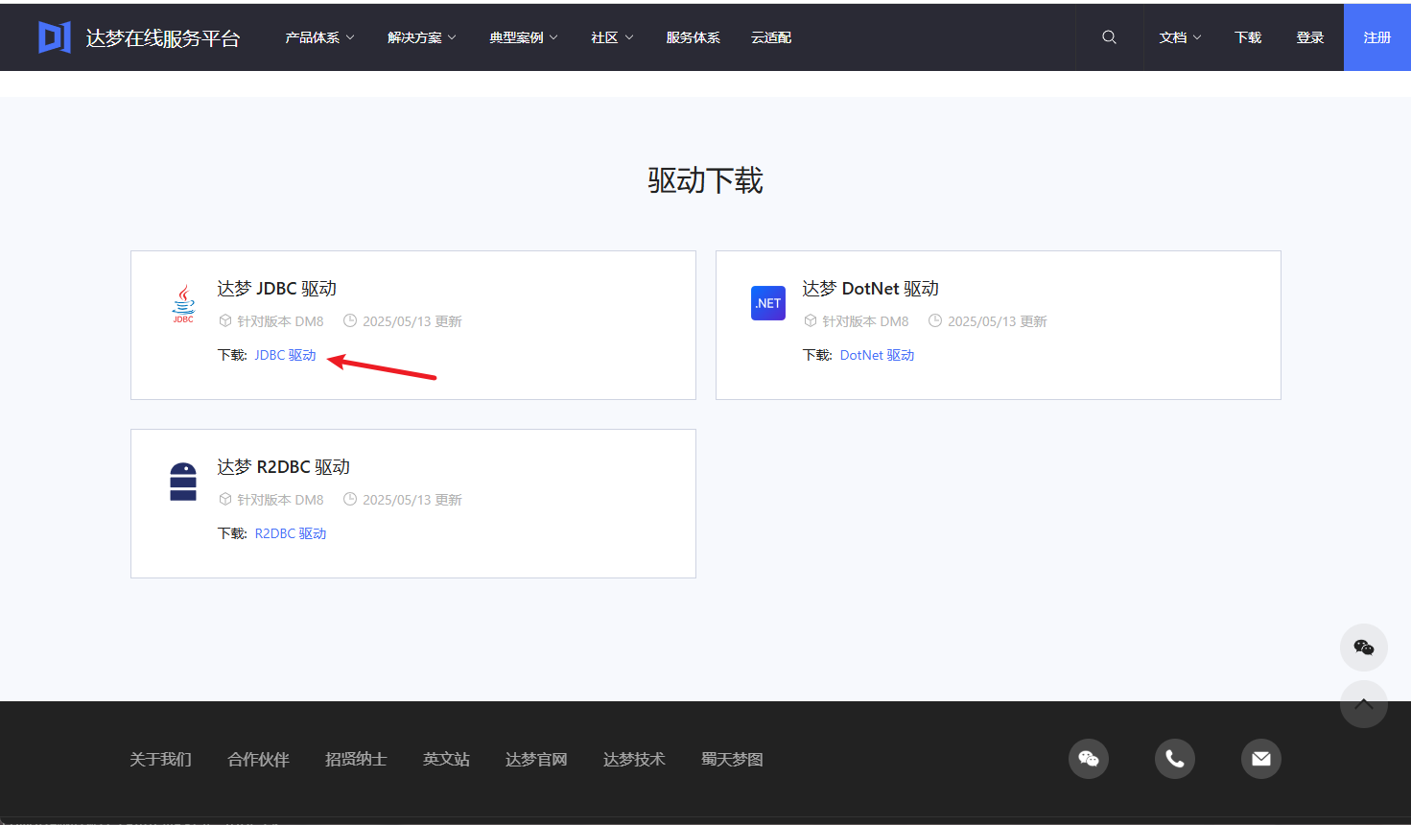
Task: Download the R2DBC 驱动 link
Action: point(291,533)
